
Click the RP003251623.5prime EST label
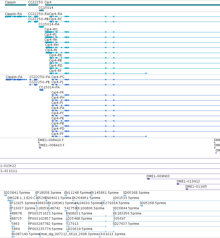pos(45,213)
